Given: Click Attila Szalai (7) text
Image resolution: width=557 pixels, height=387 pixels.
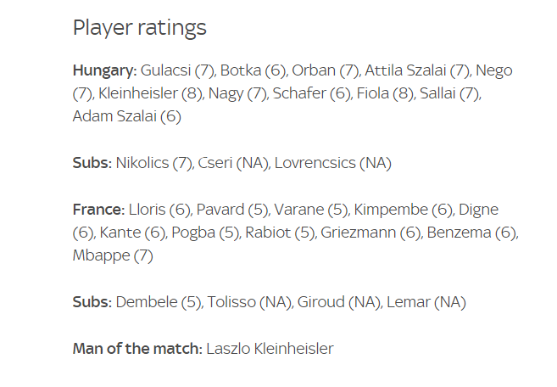Looking at the screenshot, I should pos(417,70).
